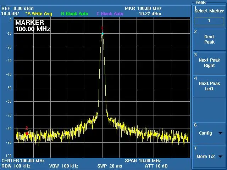Select the Next Peak softkey

point(209,39)
